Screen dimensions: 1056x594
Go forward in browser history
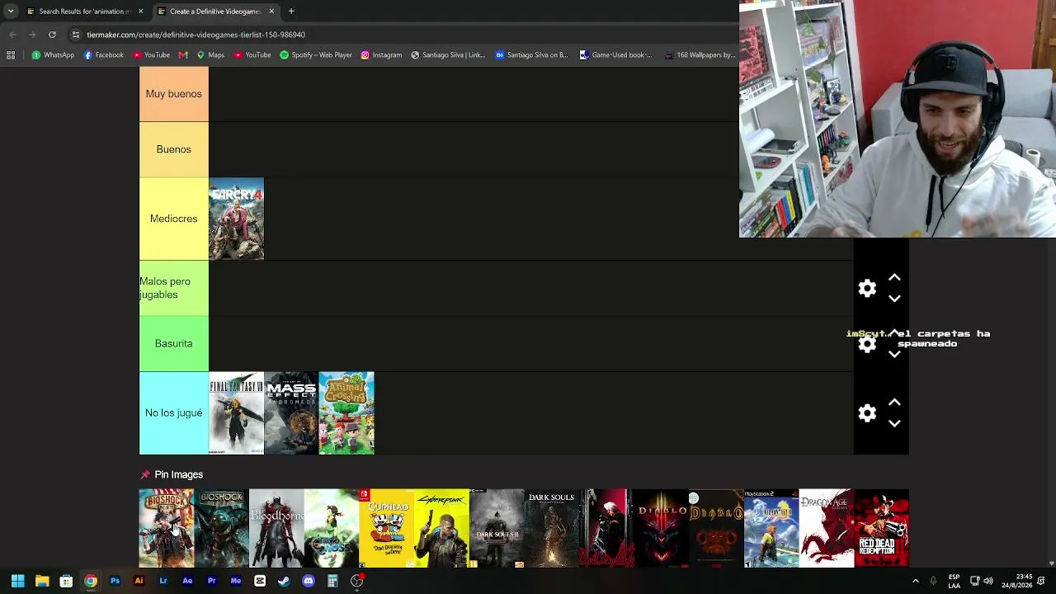(32, 35)
